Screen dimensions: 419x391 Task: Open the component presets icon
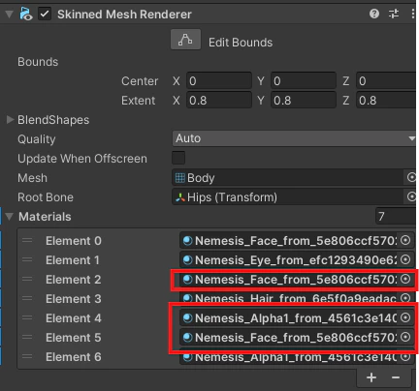(394, 14)
